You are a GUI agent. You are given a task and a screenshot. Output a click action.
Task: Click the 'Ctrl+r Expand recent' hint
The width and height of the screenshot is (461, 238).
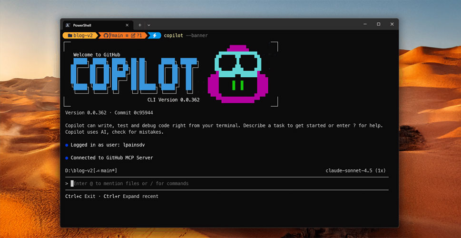coord(131,196)
